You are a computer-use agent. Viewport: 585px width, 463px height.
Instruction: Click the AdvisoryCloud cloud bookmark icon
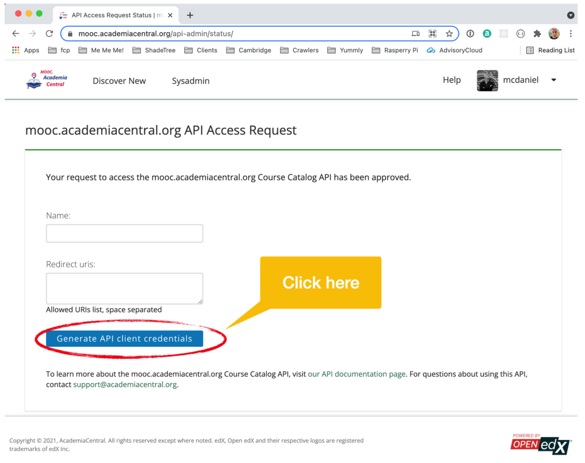point(431,50)
